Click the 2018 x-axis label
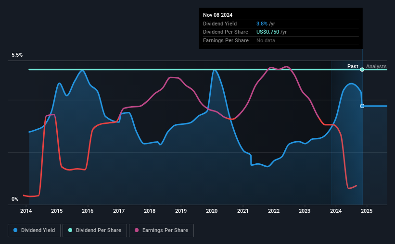This screenshot has width=395, height=244. tap(150, 211)
